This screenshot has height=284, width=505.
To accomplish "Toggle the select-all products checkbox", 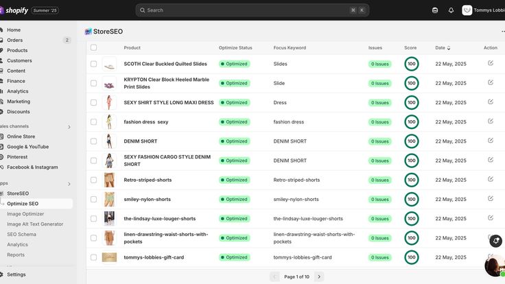I will 93,47.
